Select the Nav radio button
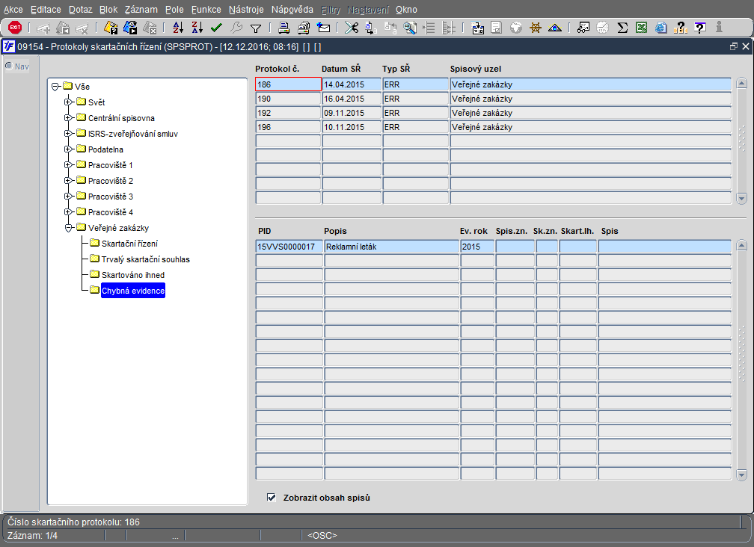The width and height of the screenshot is (754, 547). [9, 66]
